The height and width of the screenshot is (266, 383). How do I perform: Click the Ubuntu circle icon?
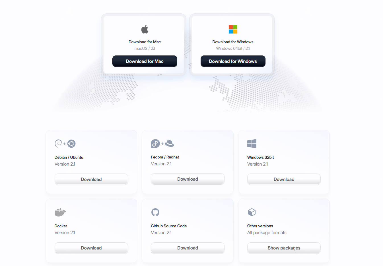[71, 144]
